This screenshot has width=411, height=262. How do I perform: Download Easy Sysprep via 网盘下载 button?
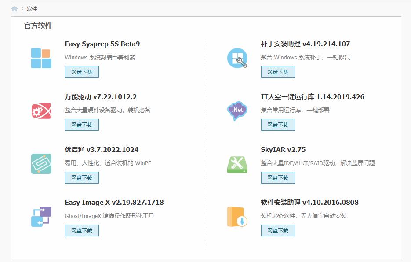tap(82, 72)
